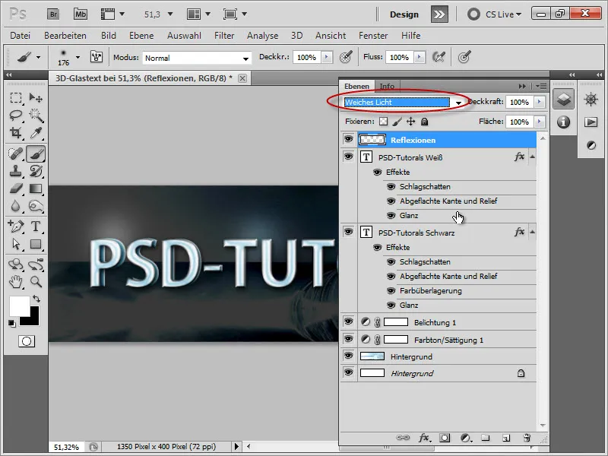Open the Fläche slider arrow
The width and height of the screenshot is (608, 456).
coord(540,122)
